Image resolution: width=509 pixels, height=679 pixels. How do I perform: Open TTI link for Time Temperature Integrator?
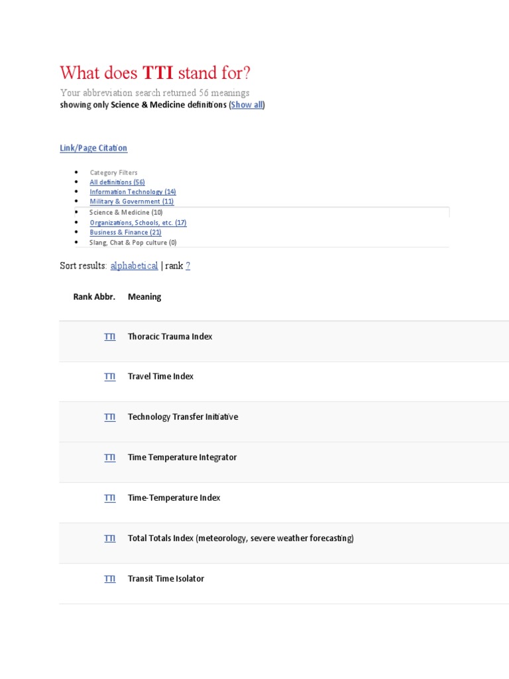tap(110, 458)
